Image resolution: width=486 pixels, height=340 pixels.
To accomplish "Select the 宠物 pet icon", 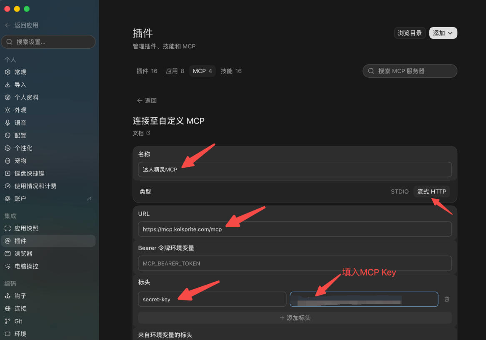I will click(x=8, y=161).
